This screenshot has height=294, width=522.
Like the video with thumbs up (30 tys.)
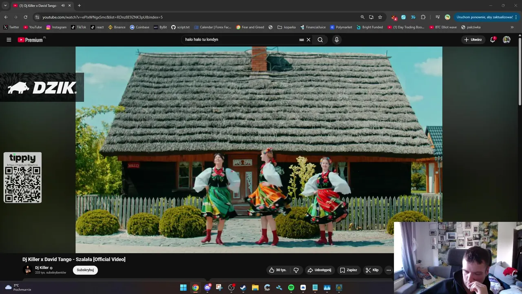click(277, 270)
